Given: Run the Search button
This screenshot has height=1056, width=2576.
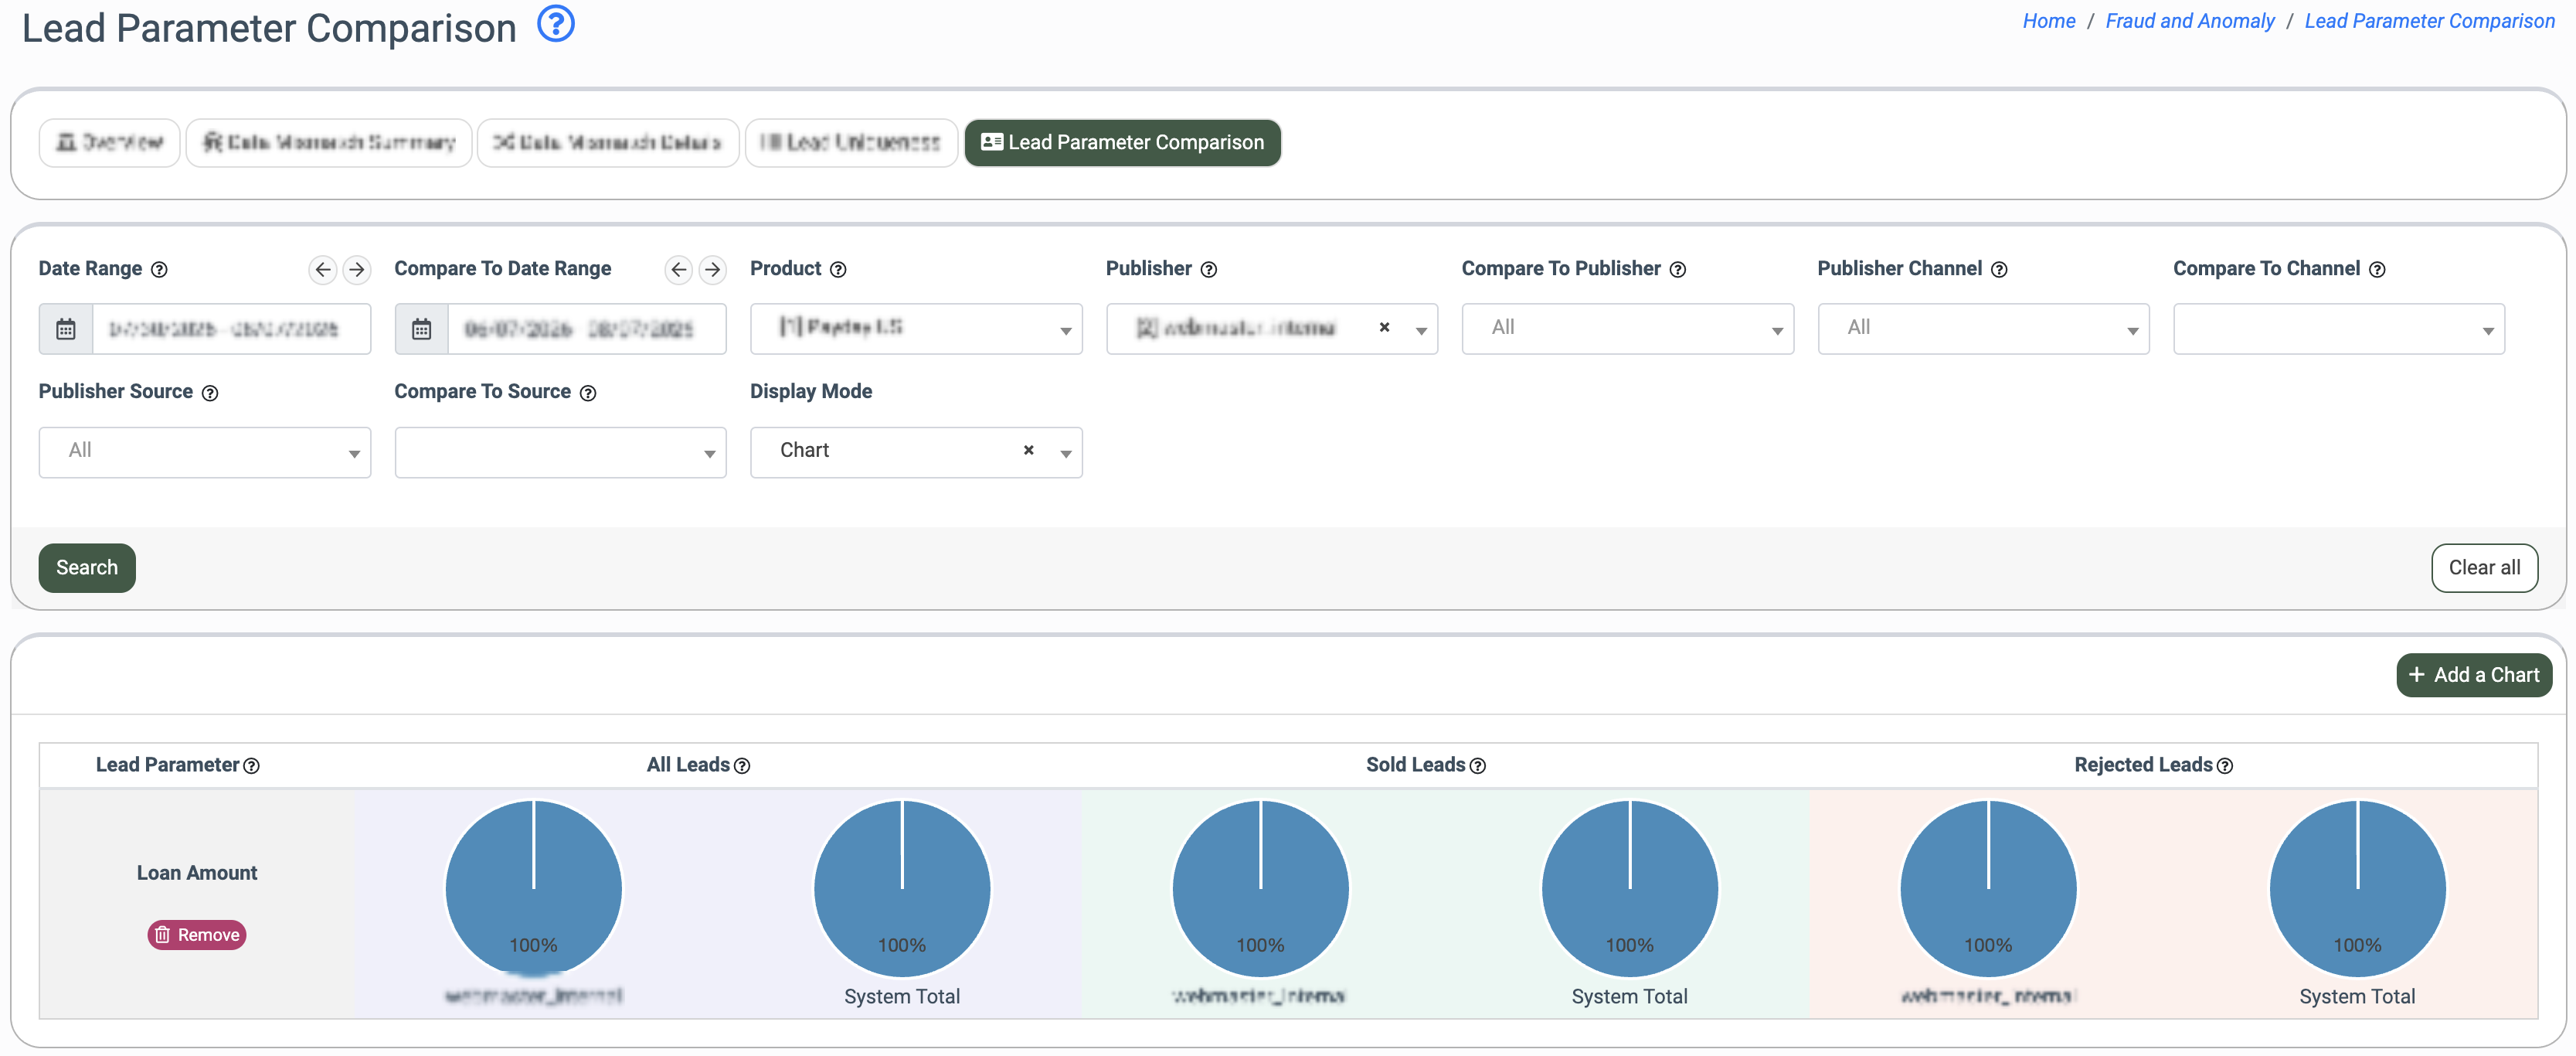Looking at the screenshot, I should coord(87,567).
